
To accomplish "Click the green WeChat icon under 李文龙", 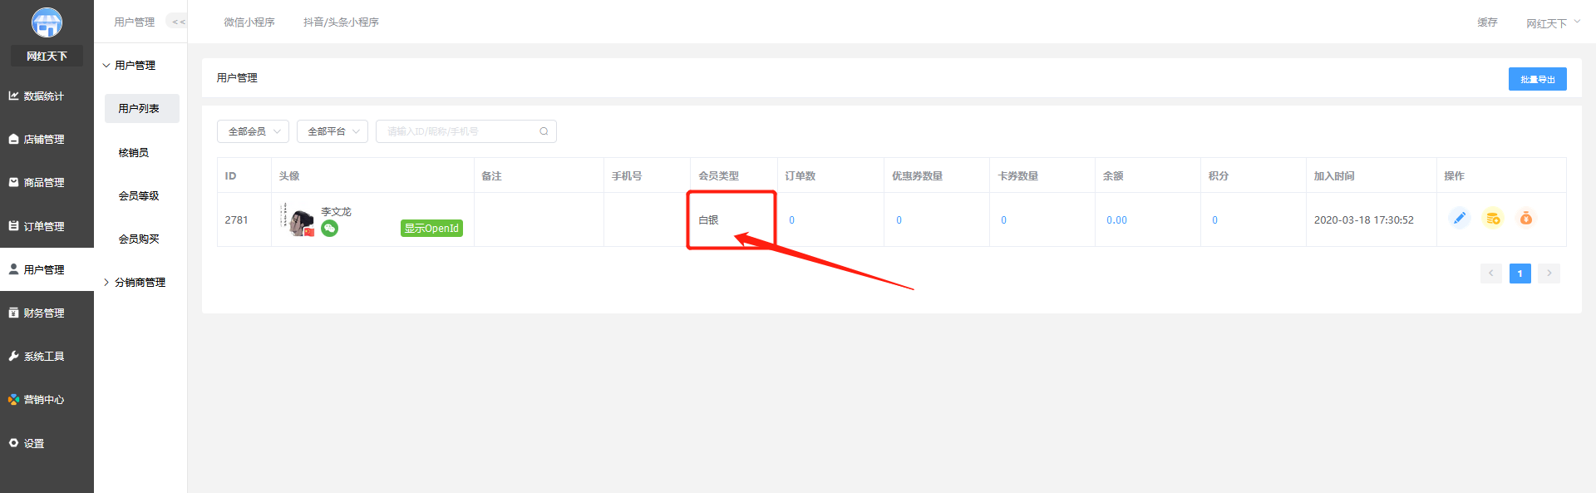I will click(x=330, y=228).
